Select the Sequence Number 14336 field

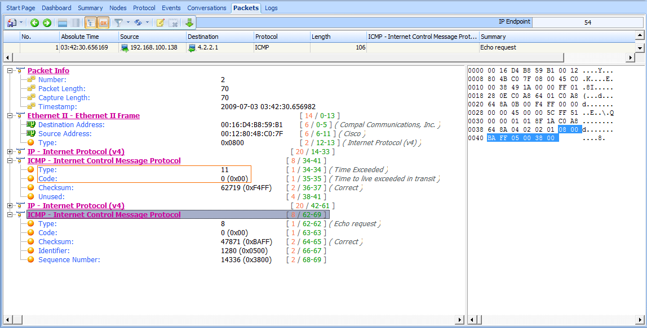click(176, 260)
